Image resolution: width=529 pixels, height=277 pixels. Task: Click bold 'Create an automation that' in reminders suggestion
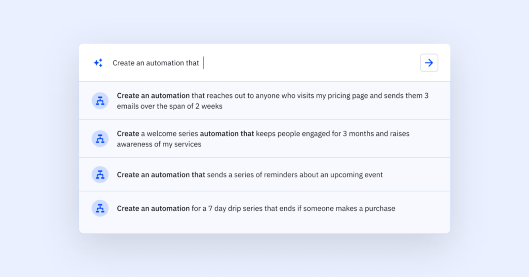click(161, 175)
